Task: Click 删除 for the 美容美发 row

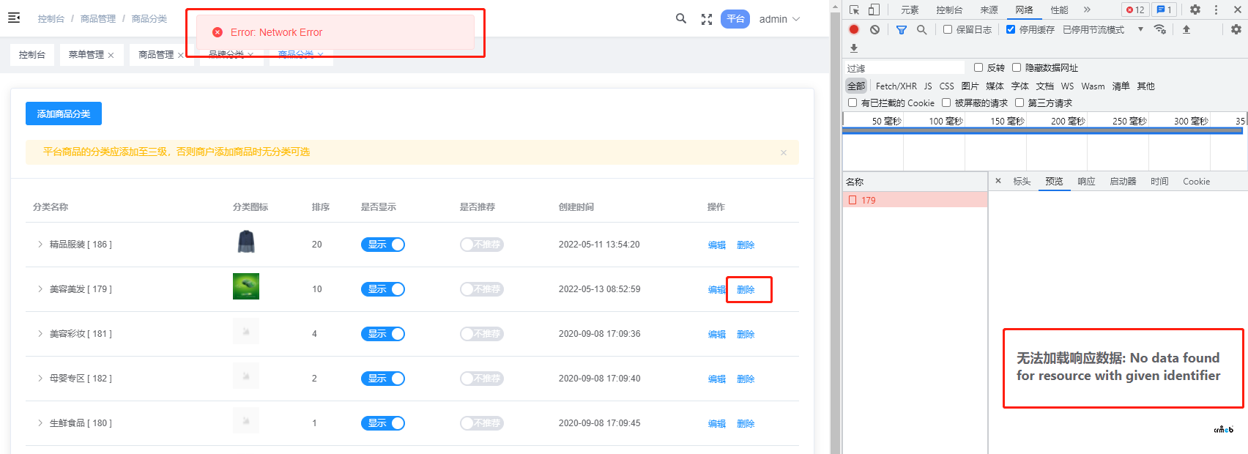Action: point(746,290)
